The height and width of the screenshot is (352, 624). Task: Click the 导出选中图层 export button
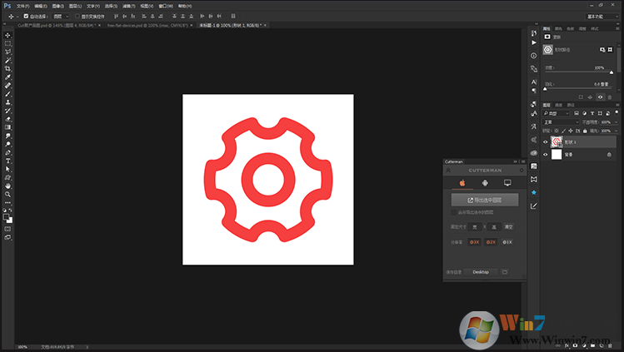[x=485, y=200]
